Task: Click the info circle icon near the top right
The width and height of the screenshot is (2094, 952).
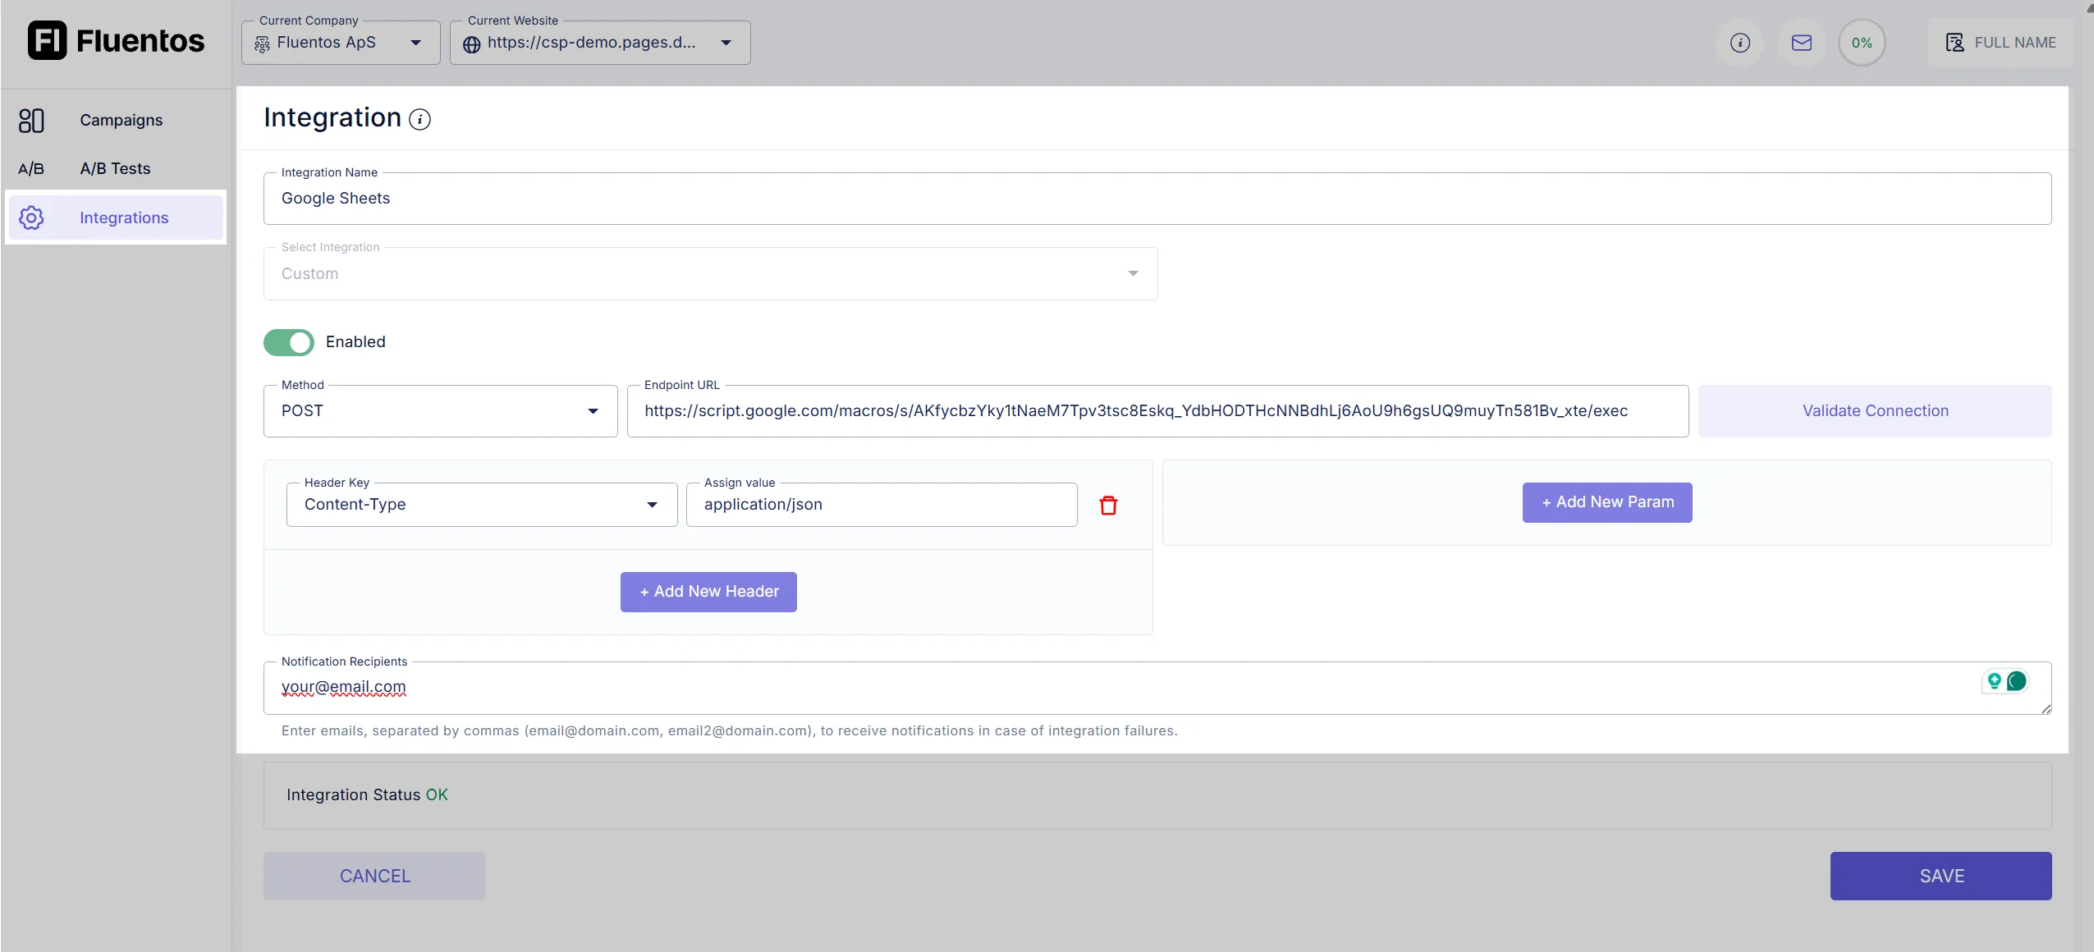Action: 1739,42
